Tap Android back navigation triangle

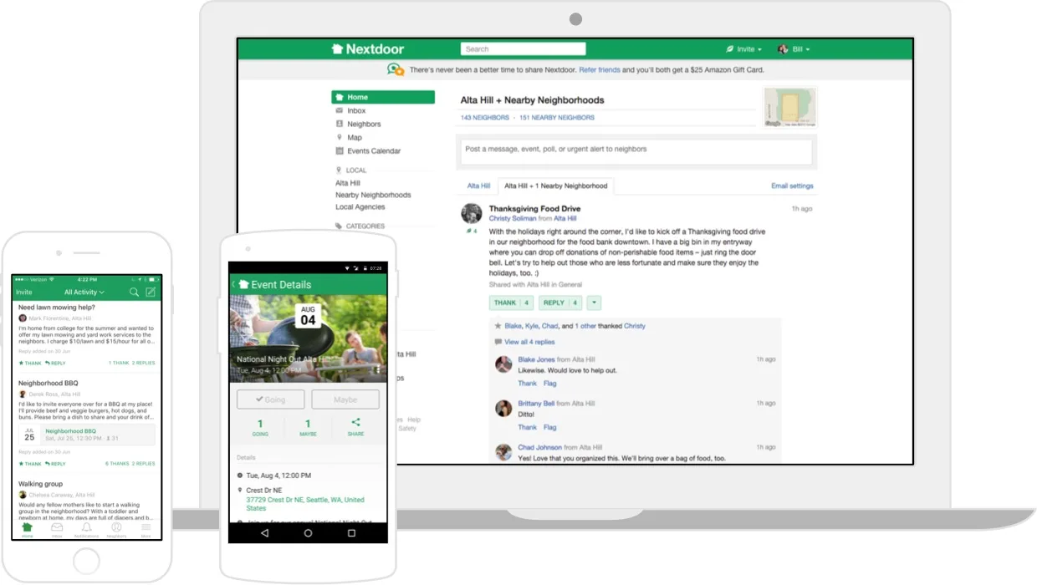click(x=264, y=533)
